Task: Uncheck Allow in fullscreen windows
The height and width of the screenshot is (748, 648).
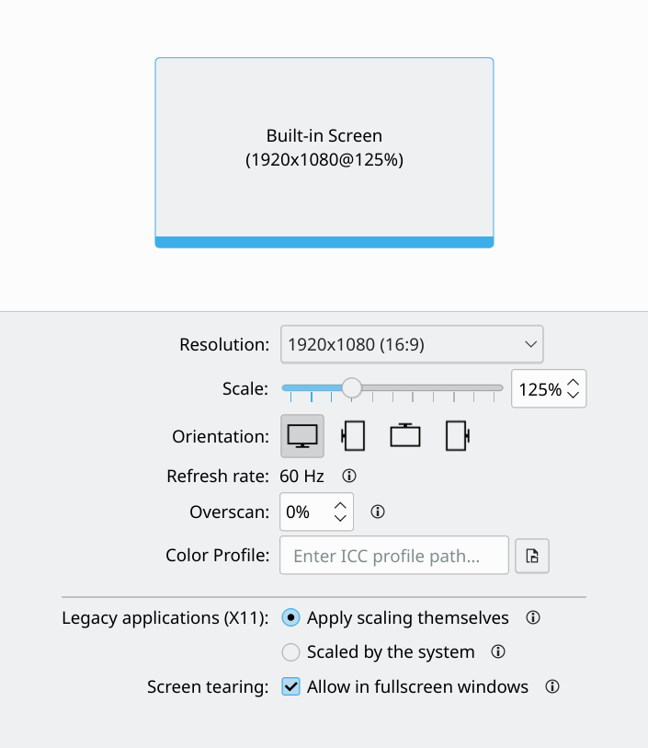Action: coord(291,686)
